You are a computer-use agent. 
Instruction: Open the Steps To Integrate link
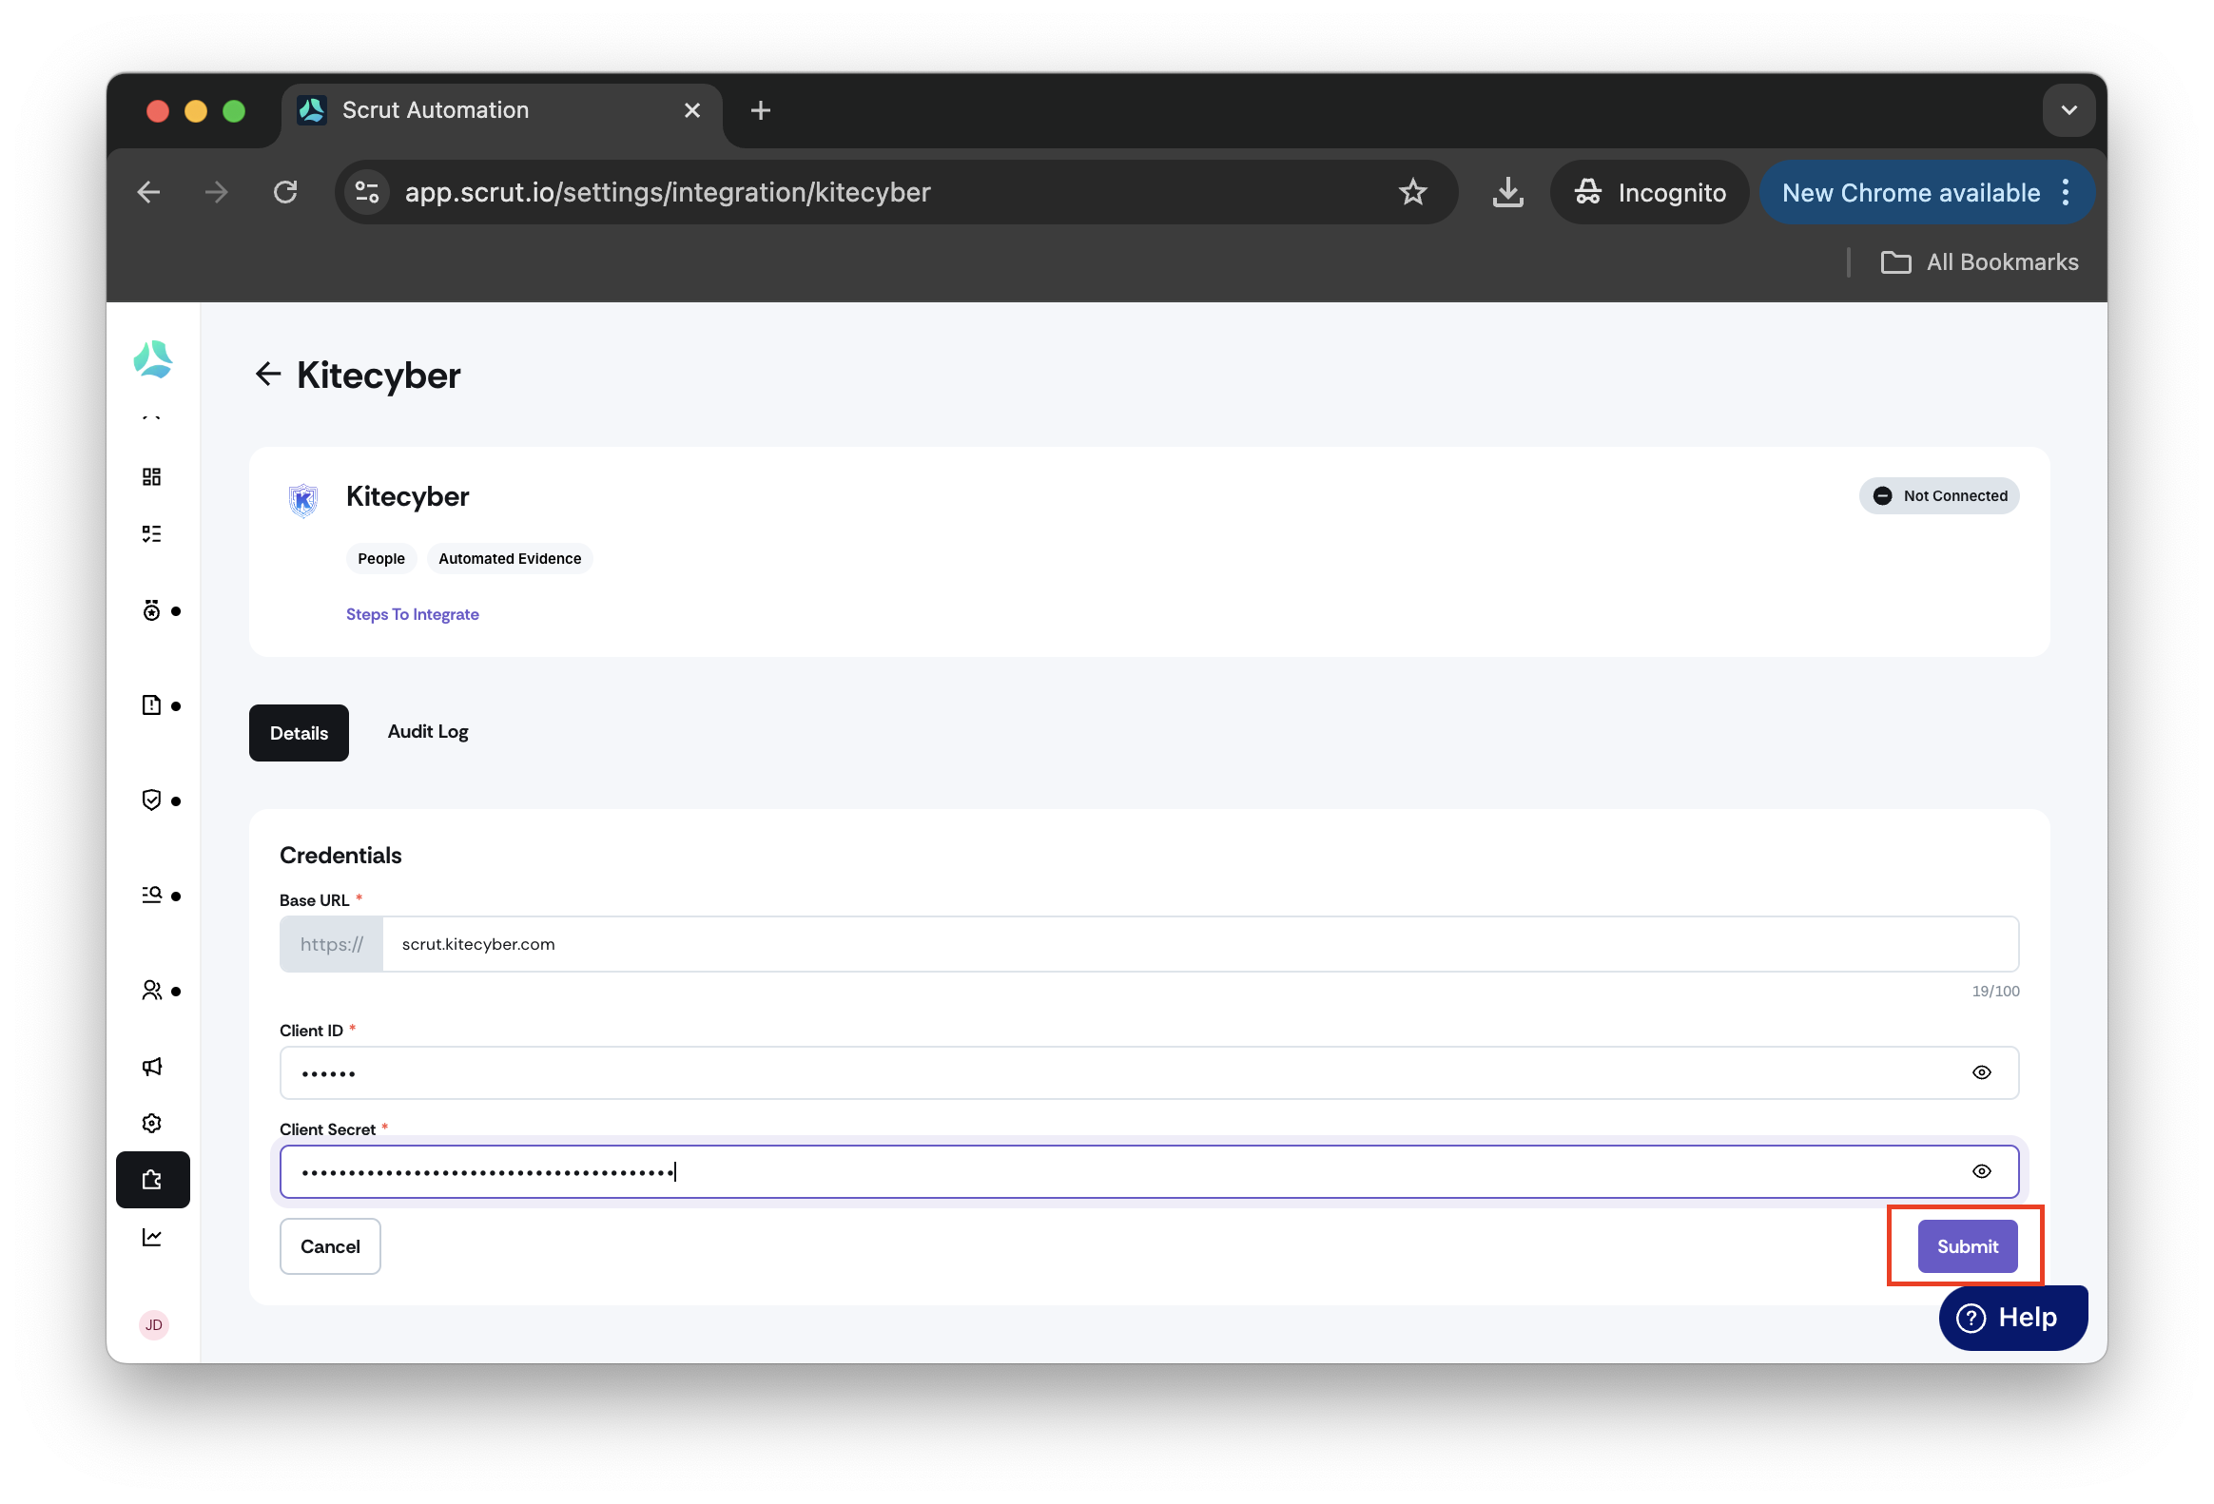coord(413,614)
